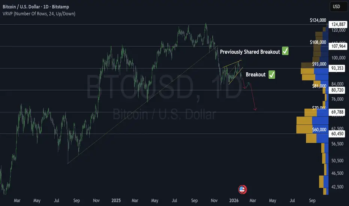Select the 60,450 price label
The height and width of the screenshot is (206, 349).
(337, 134)
